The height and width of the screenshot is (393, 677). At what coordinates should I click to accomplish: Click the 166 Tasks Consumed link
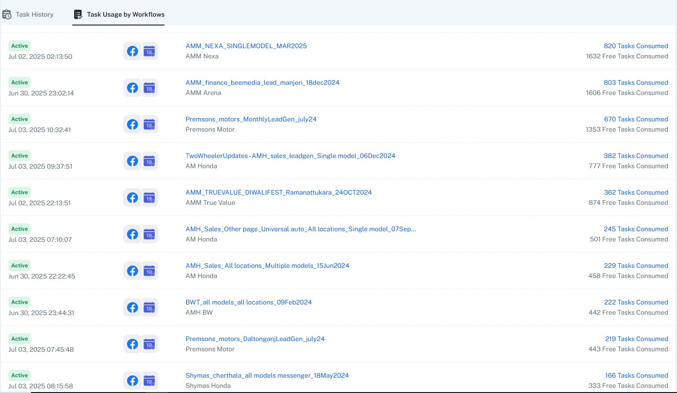click(x=637, y=375)
